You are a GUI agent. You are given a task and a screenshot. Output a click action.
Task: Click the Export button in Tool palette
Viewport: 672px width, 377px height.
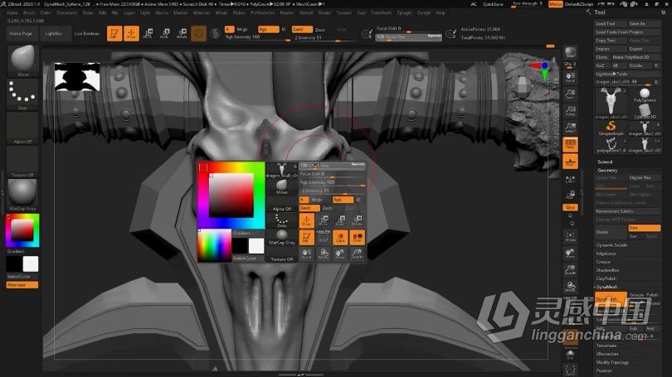pyautogui.click(x=645, y=49)
